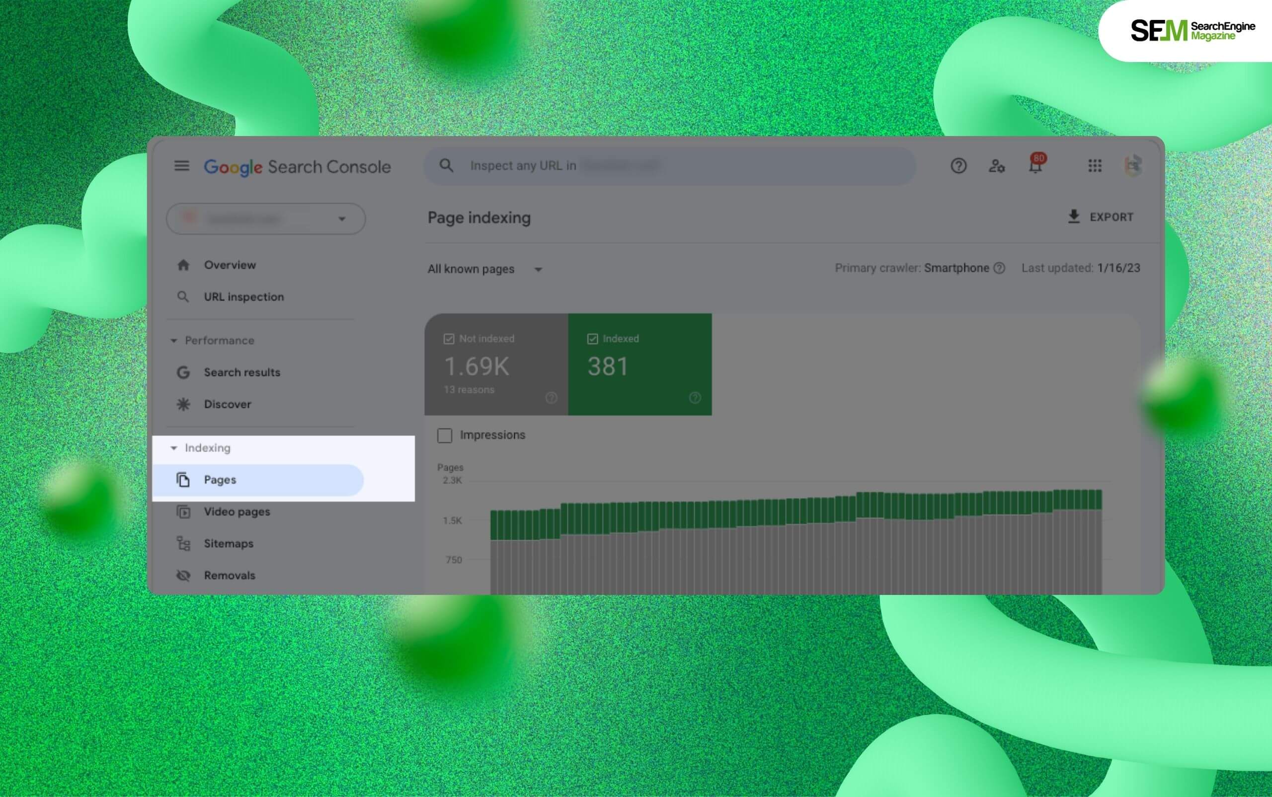Click help icon beside Primary crawler Smartphone
The height and width of the screenshot is (797, 1272).
pyautogui.click(x=999, y=268)
